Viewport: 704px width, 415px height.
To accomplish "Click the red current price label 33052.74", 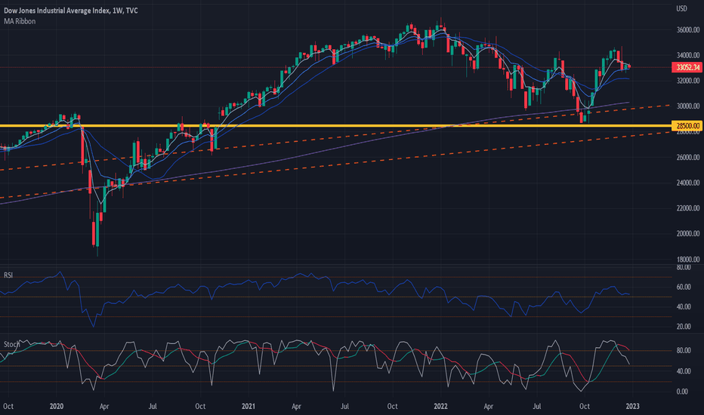I will pos(687,67).
